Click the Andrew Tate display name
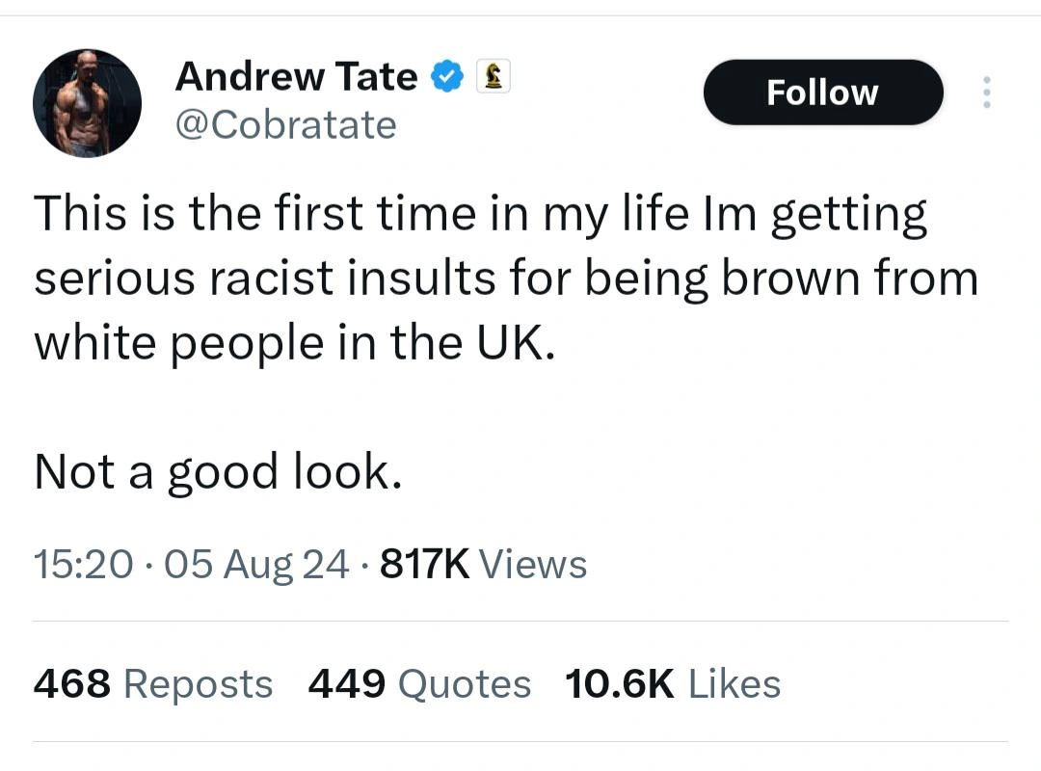 pos(296,77)
